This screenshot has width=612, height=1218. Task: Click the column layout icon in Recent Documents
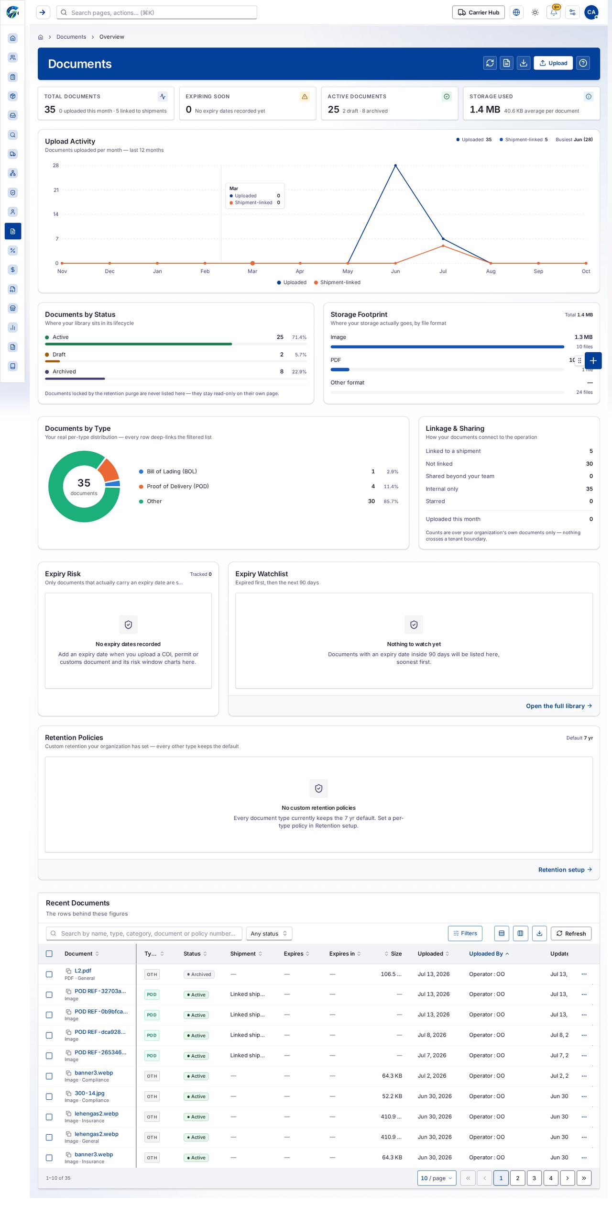520,933
